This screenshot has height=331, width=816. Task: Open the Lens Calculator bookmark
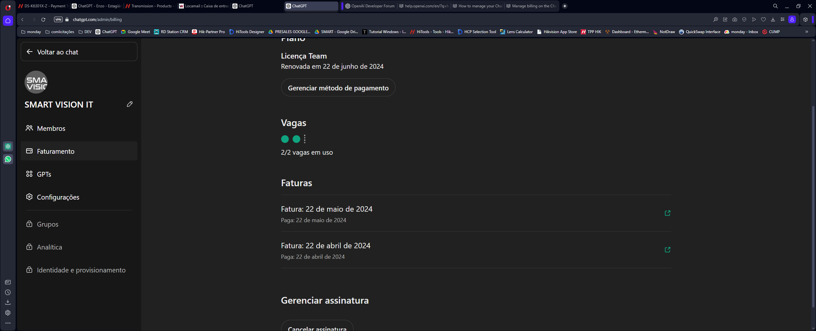tap(516, 32)
